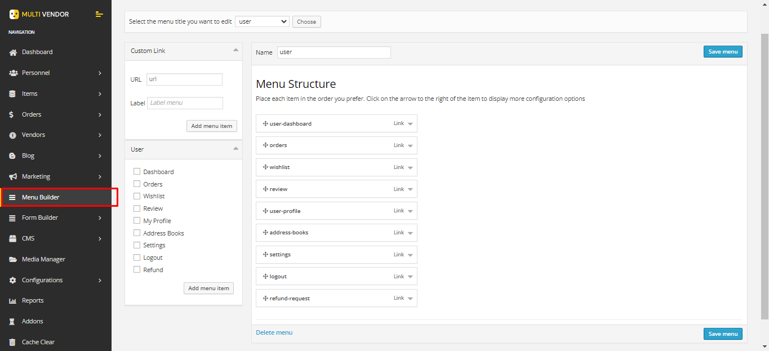Enable the My Profile checkbox

[x=137, y=221]
